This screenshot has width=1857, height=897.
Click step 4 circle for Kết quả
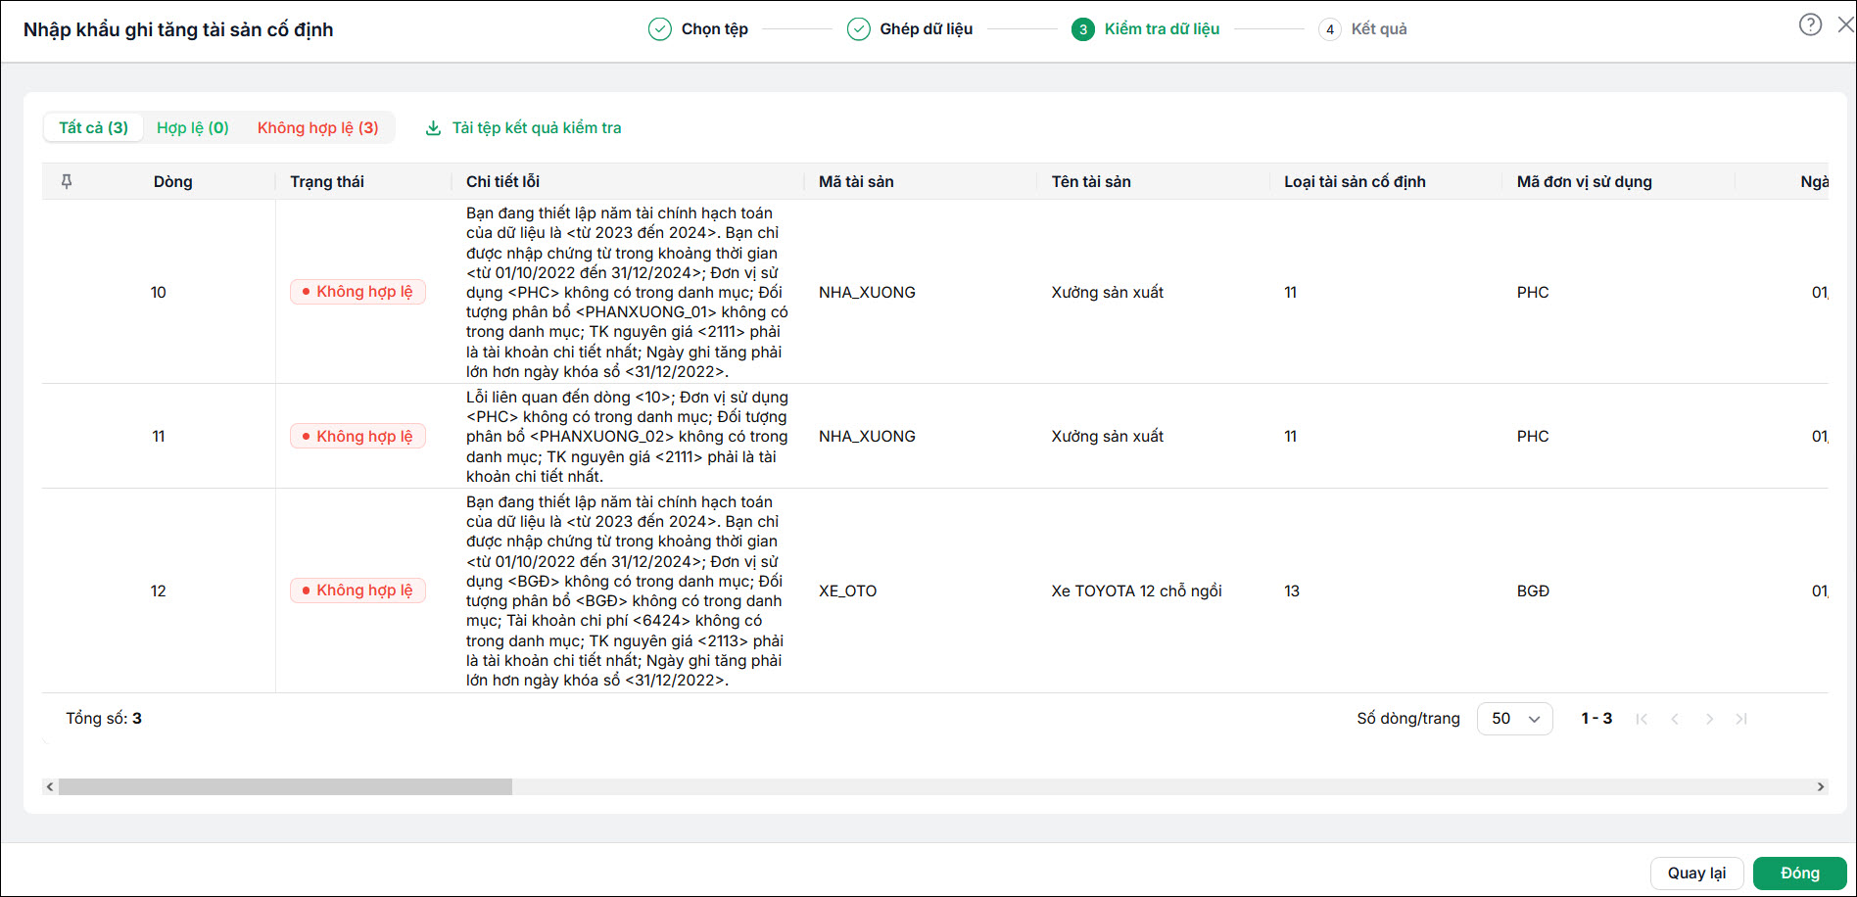click(1330, 29)
